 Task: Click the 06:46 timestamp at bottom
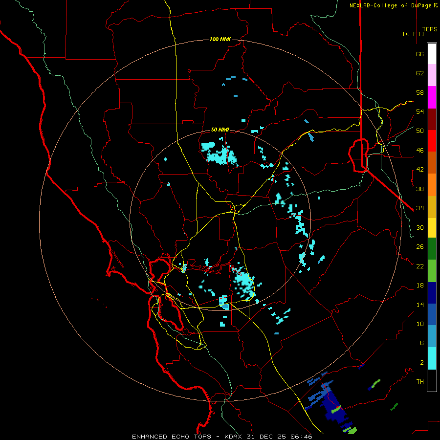click(301, 437)
